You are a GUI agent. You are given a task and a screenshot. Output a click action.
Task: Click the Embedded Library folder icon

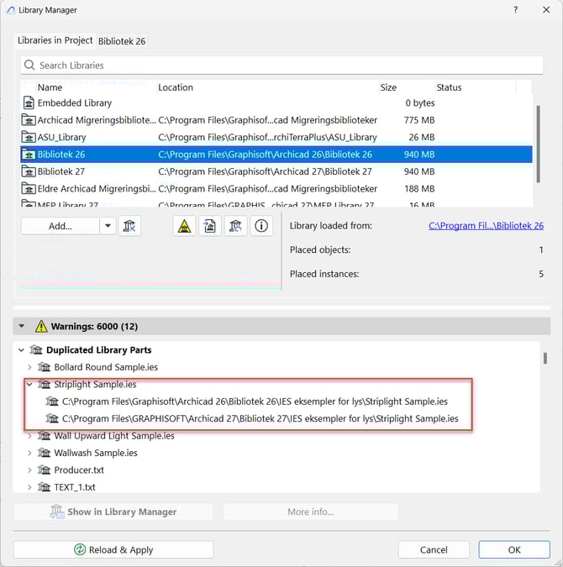click(29, 103)
